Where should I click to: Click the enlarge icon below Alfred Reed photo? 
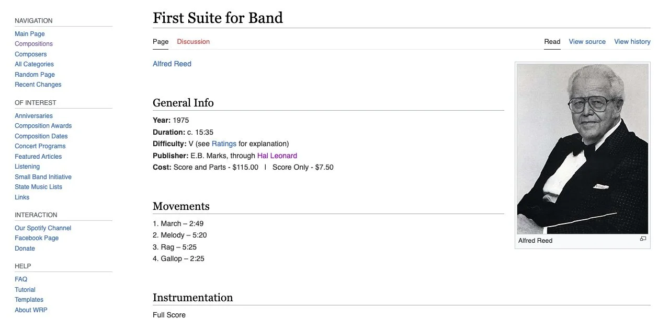coord(643,239)
